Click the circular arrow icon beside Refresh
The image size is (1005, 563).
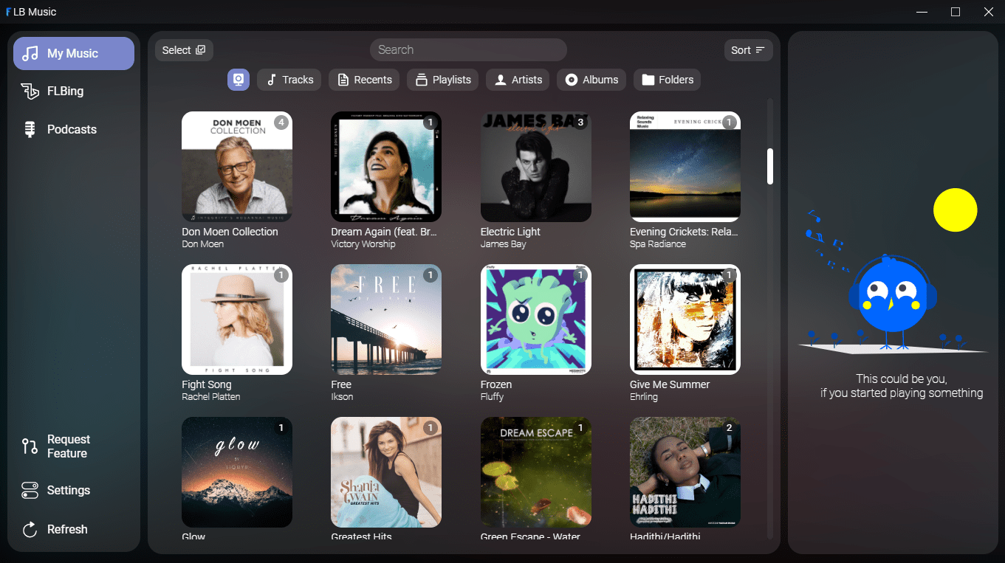click(30, 530)
